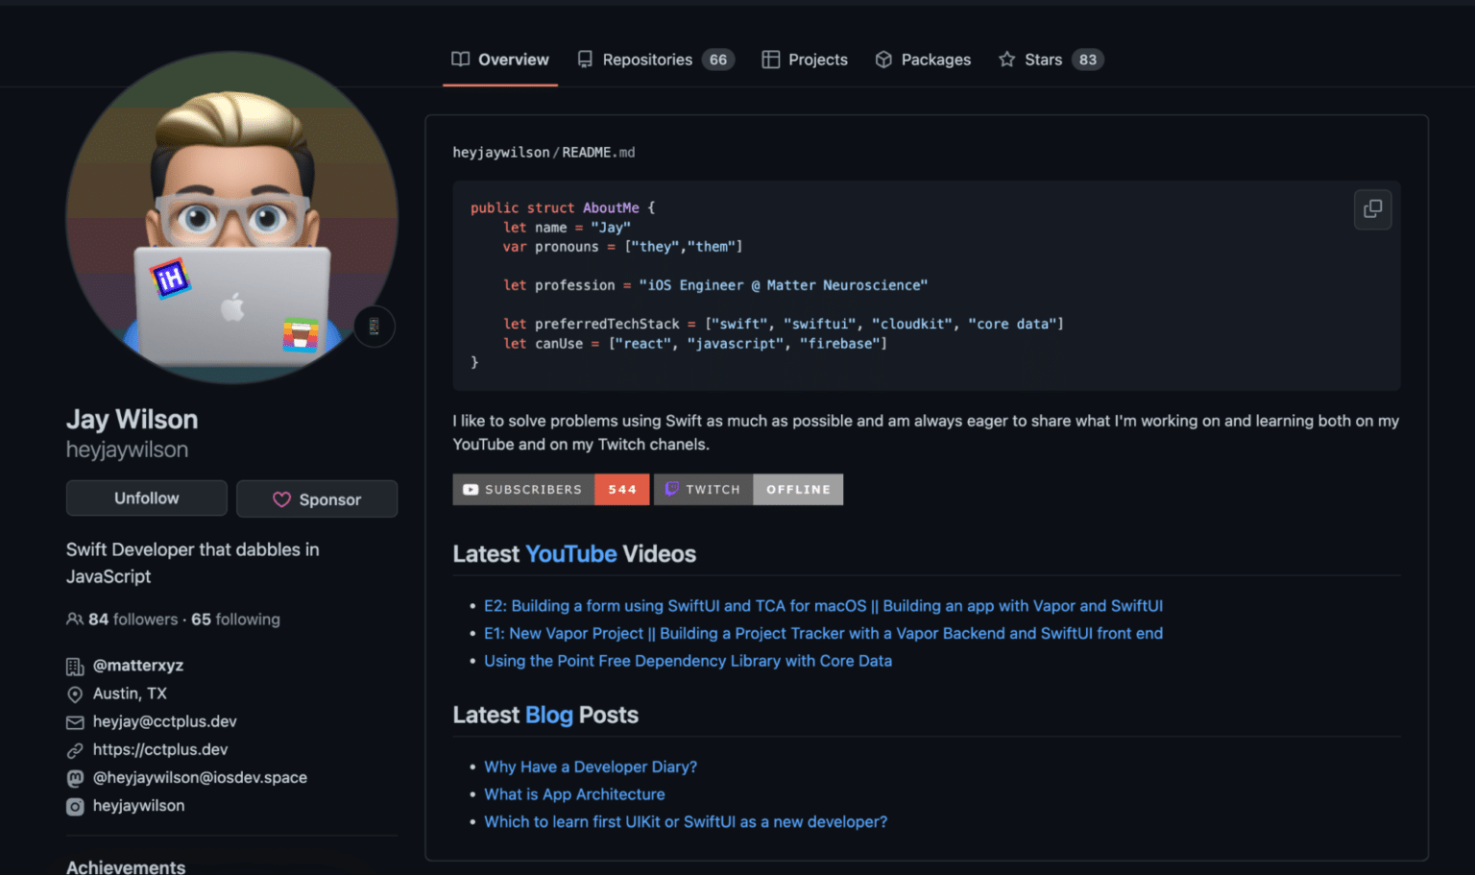Open the Repositories tab
Image resolution: width=1475 pixels, height=875 pixels.
click(x=647, y=59)
